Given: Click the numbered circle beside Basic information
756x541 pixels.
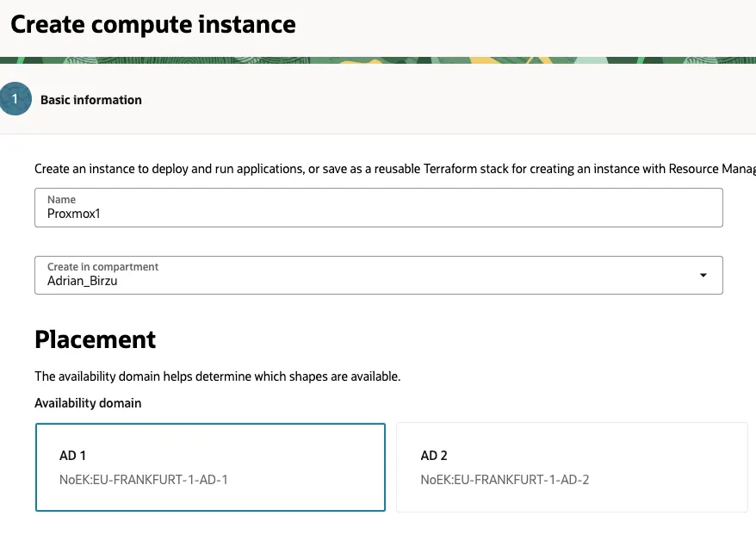Looking at the screenshot, I should (15, 98).
